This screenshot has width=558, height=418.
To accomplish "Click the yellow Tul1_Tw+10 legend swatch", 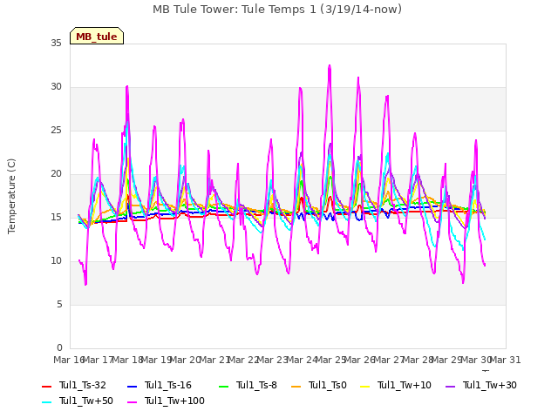I will pos(365,386).
